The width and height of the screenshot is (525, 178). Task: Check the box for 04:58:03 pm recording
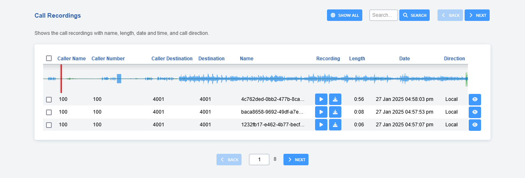coord(49,100)
